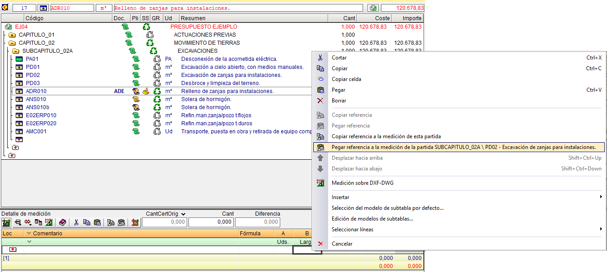This screenshot has width=607, height=272.
Task: Click the green document icon on PA01 row
Action: coord(136,59)
